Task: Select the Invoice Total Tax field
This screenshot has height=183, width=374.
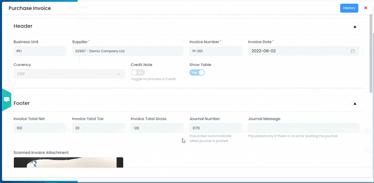Action: tap(98, 128)
